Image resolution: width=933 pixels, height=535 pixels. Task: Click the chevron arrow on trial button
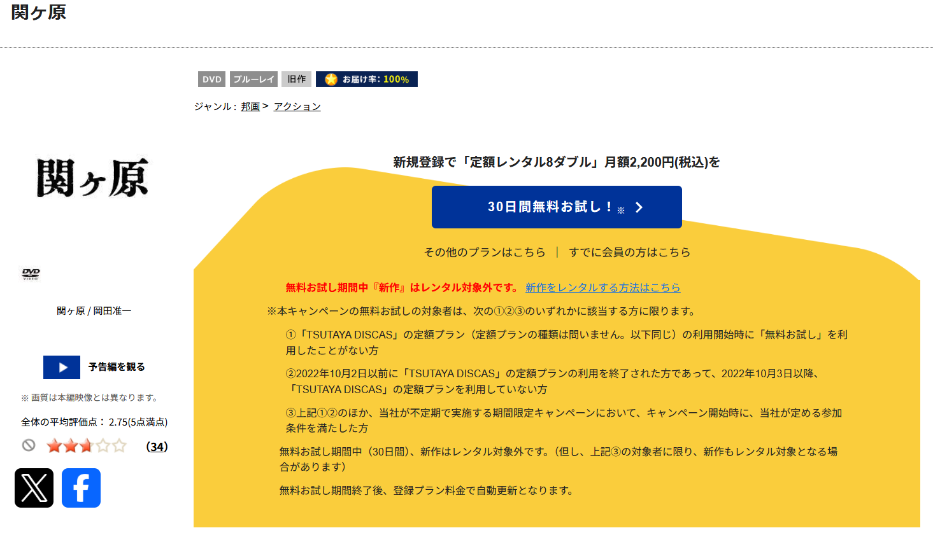click(639, 207)
